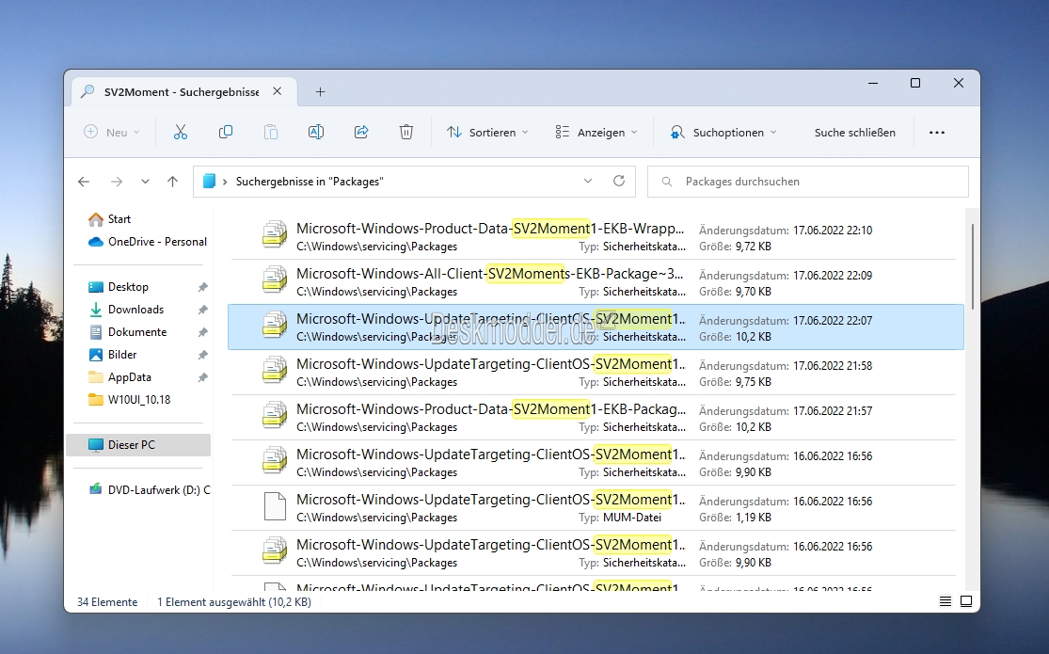Select the Product-Data-SV2Moment1-EKB-Packag... file

tap(596, 418)
